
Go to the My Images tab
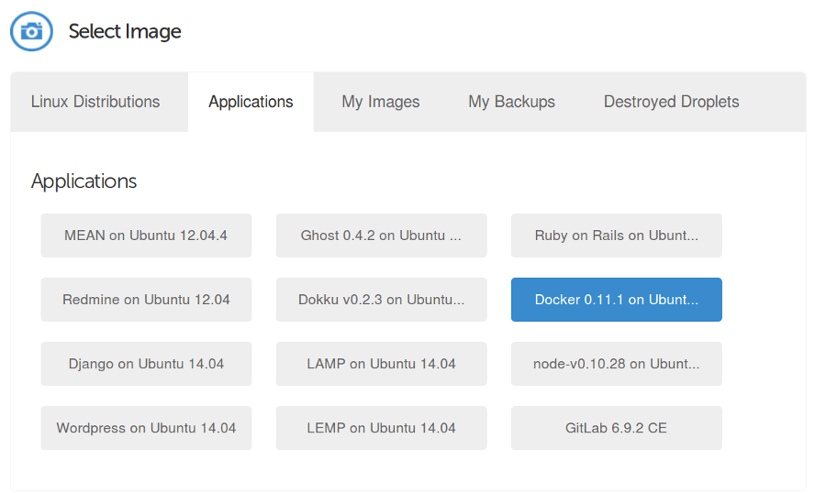(x=380, y=102)
